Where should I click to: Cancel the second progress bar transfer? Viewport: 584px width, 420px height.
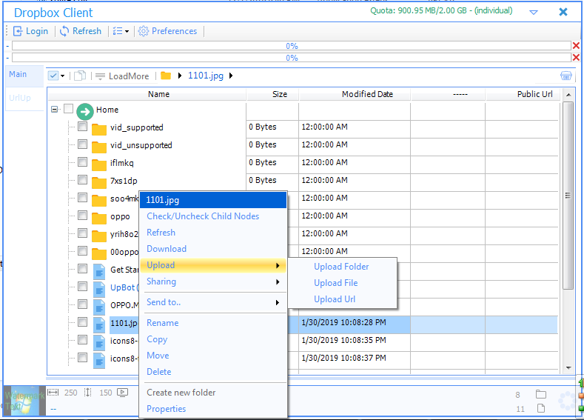pos(576,57)
